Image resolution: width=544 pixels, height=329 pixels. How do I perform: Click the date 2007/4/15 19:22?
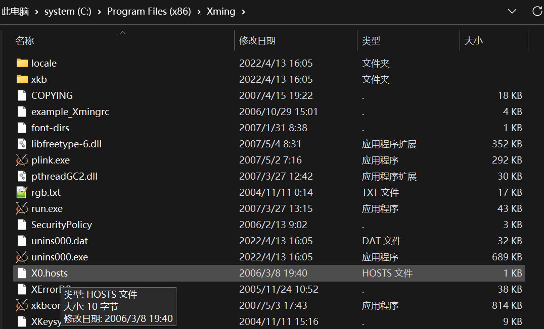click(x=276, y=95)
